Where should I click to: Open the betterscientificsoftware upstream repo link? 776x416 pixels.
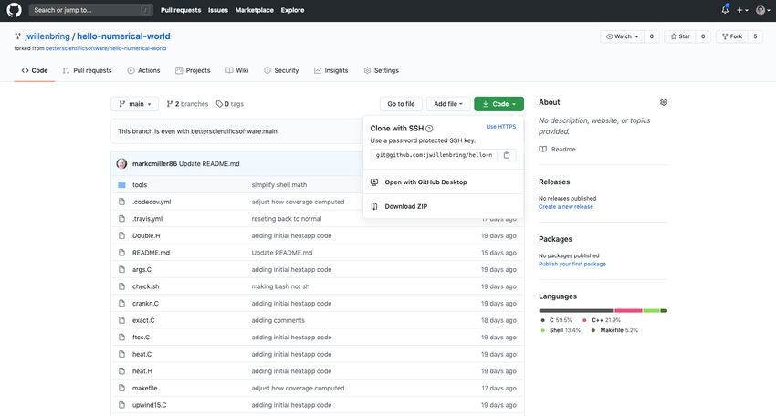pos(106,48)
